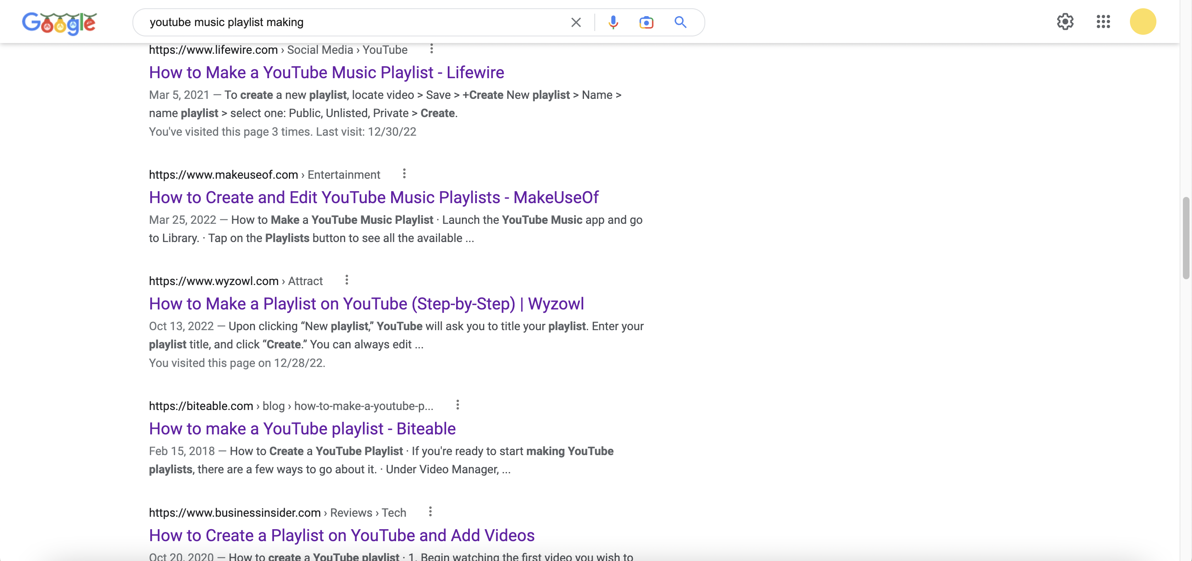Clear the search box with the X icon
This screenshot has width=1192, height=561.
[x=576, y=22]
